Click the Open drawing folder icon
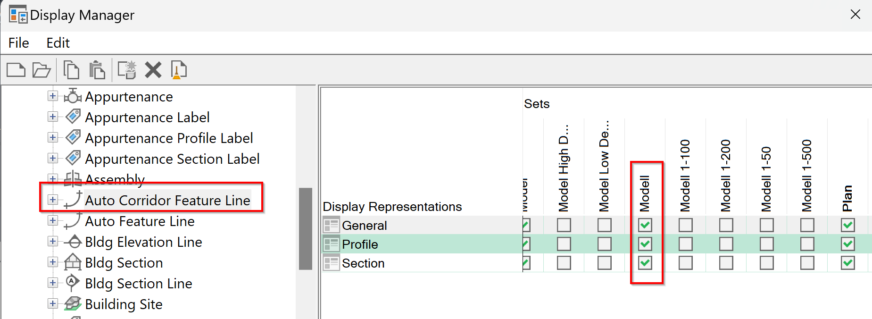872x319 pixels. click(42, 70)
